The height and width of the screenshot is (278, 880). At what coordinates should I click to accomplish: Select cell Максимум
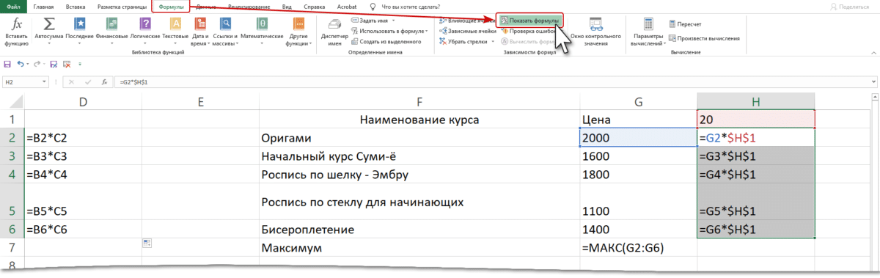click(x=419, y=248)
